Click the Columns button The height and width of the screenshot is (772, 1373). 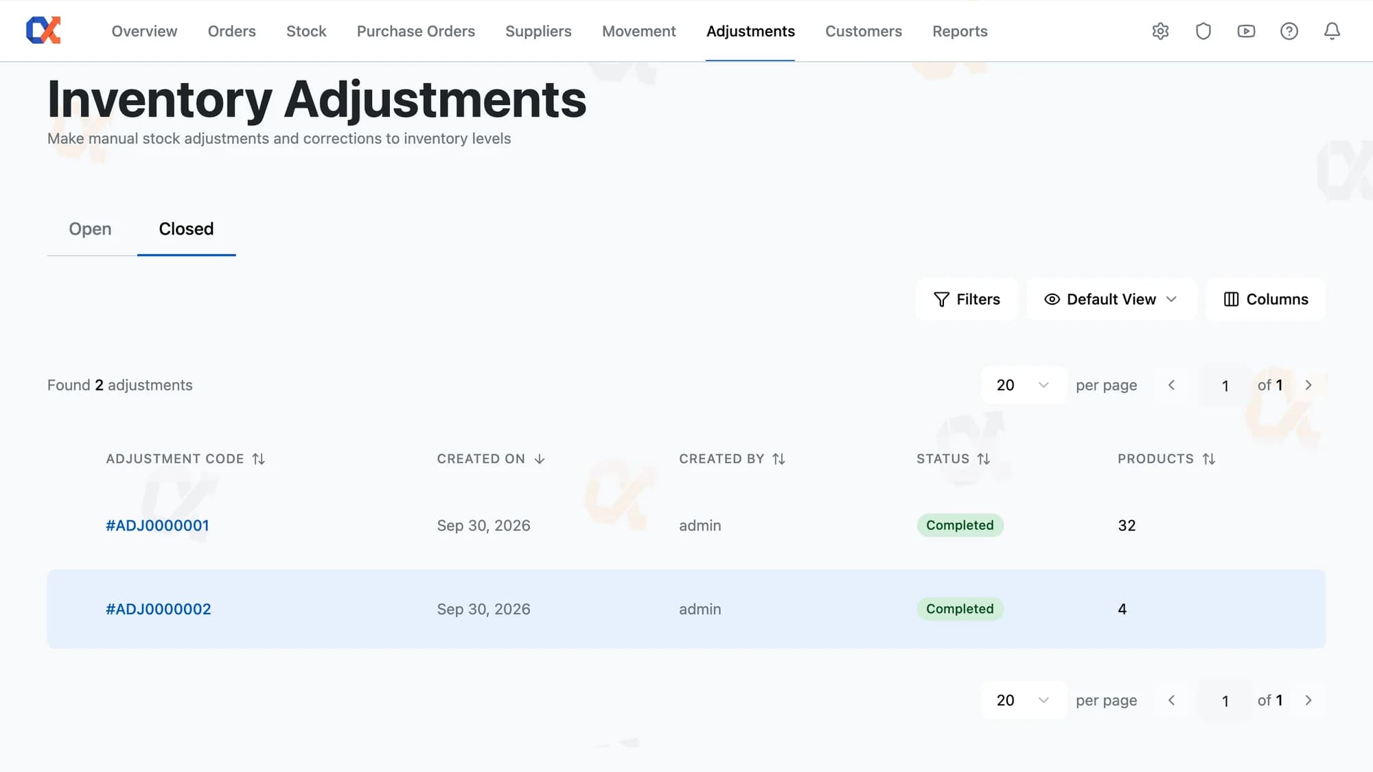(1265, 299)
